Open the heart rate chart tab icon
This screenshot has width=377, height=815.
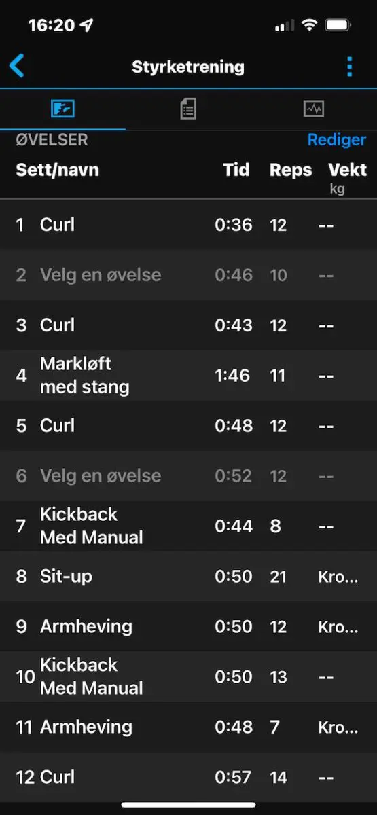tap(314, 109)
